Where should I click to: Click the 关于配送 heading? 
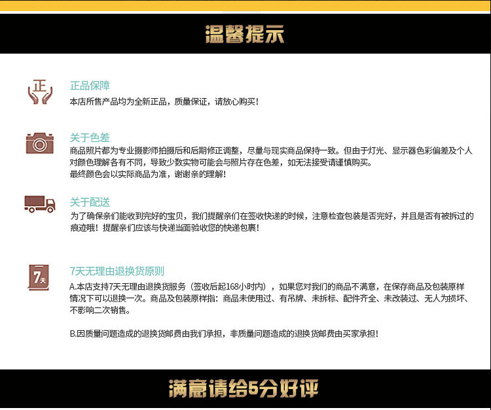tap(90, 202)
